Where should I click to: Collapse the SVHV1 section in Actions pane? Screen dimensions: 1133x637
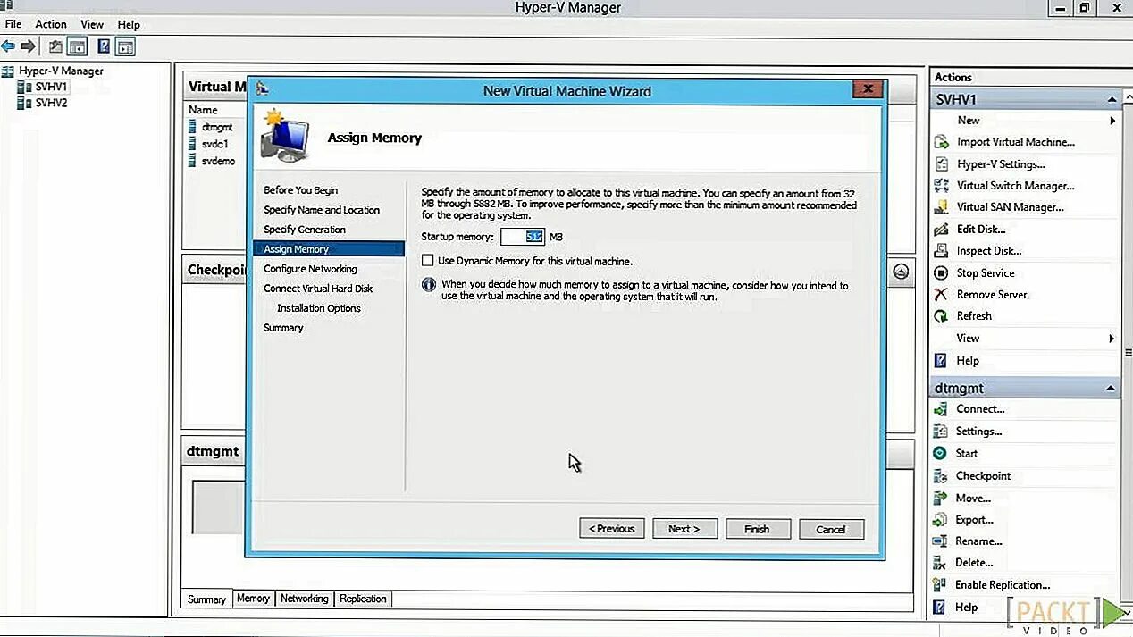coord(1112,99)
